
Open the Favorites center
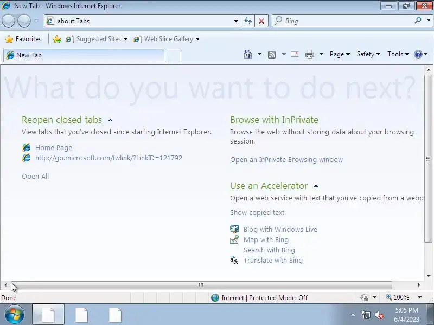point(23,39)
